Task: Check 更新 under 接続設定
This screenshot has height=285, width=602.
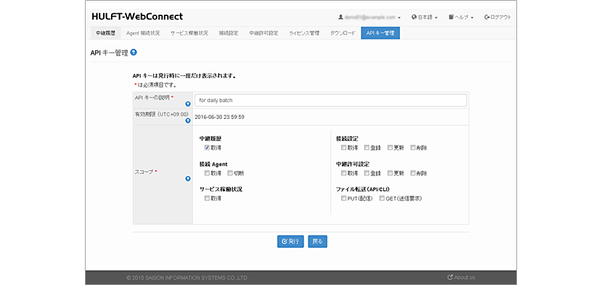Action: coord(390,148)
